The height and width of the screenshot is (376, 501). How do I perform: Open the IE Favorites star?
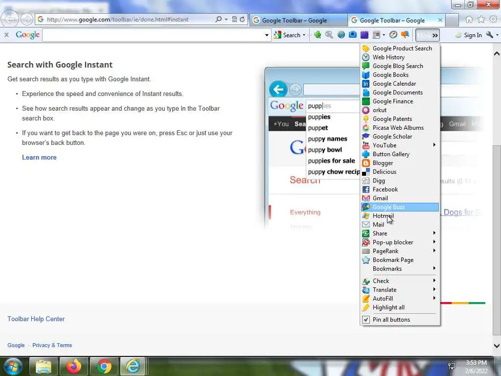(x=481, y=20)
